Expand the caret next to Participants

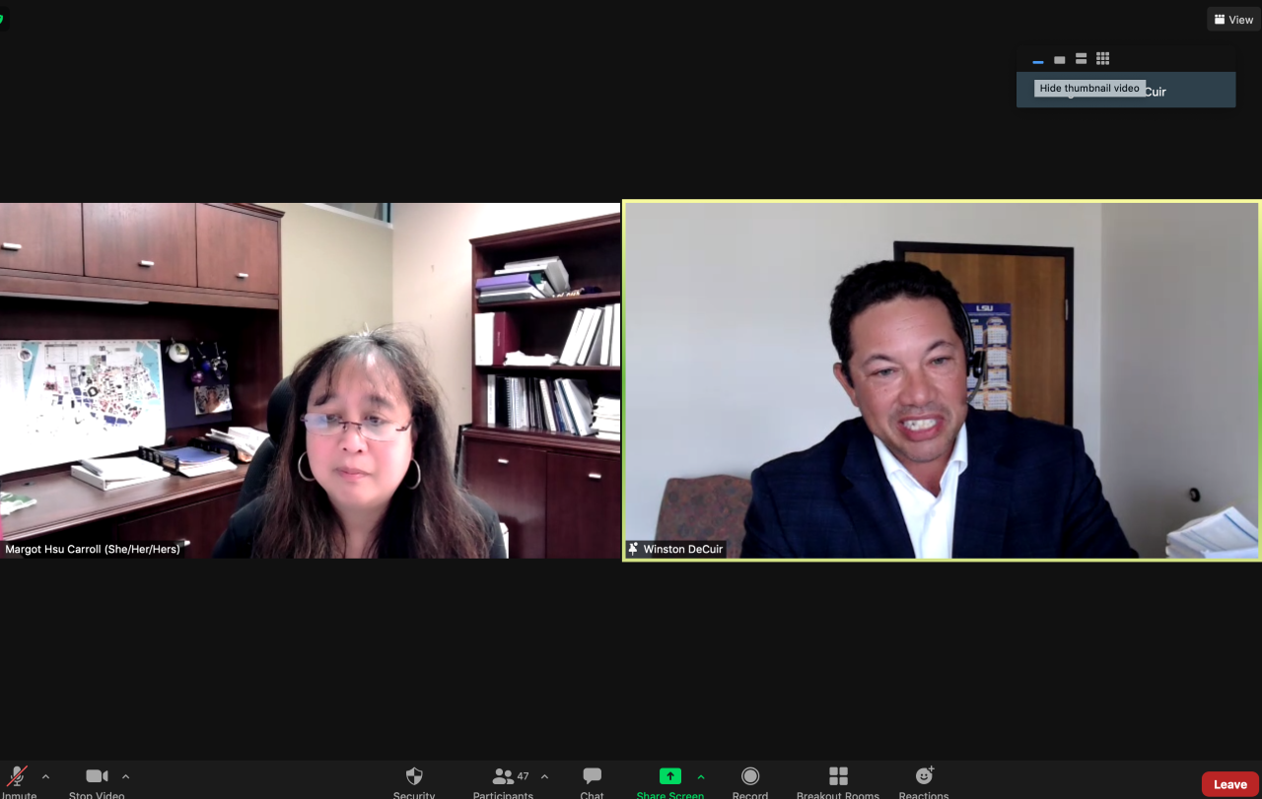pos(544,777)
